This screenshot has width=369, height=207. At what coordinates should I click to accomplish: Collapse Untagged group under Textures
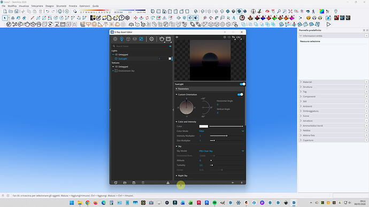[113, 67]
